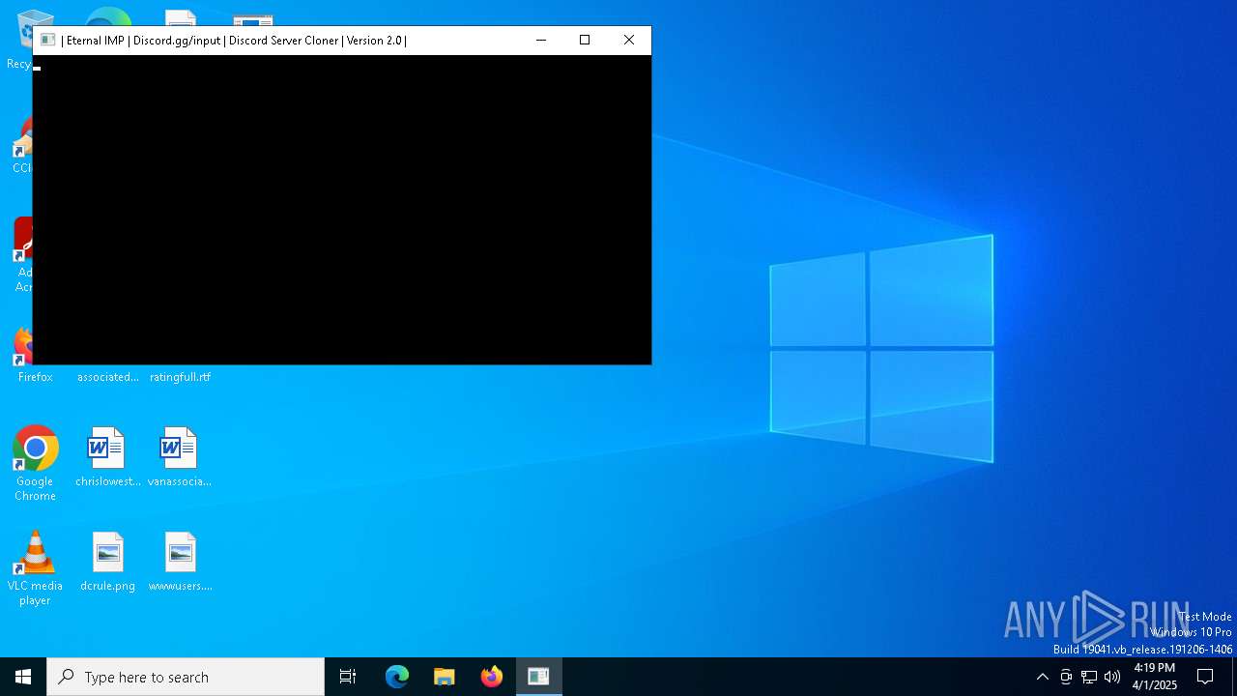Open the vanassocia Word document
The width and height of the screenshot is (1237, 696).
[x=180, y=457]
